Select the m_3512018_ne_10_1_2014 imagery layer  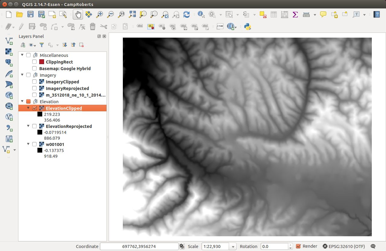pyautogui.click(x=75, y=95)
